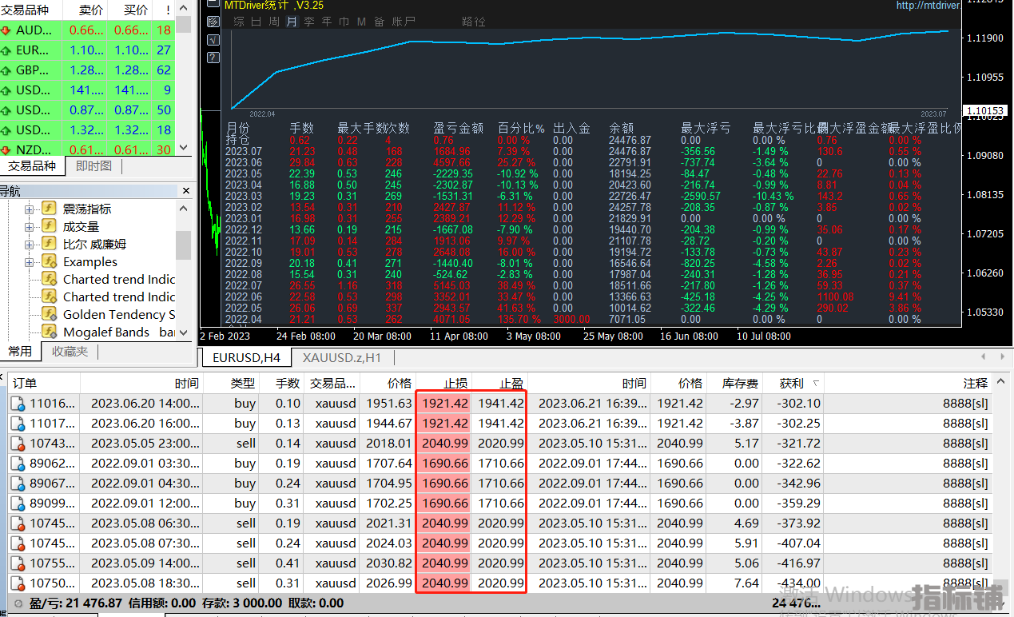Image resolution: width=1014 pixels, height=617 pixels.
Task: Toggle the √ checkmark button in chart panel
Action: [213, 40]
